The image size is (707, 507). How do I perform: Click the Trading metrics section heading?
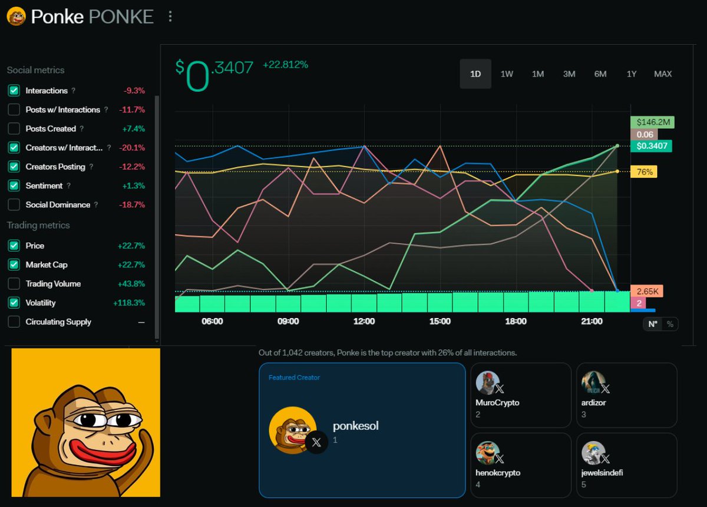tap(38, 226)
